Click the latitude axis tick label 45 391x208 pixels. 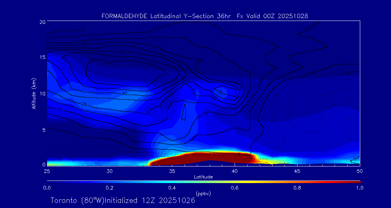(297, 171)
